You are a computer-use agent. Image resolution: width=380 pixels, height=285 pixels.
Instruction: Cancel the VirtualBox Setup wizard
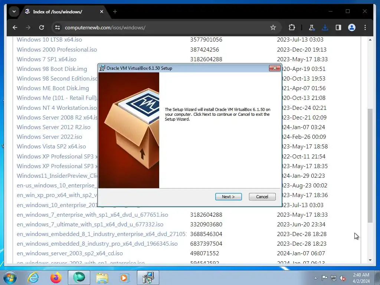click(x=262, y=197)
